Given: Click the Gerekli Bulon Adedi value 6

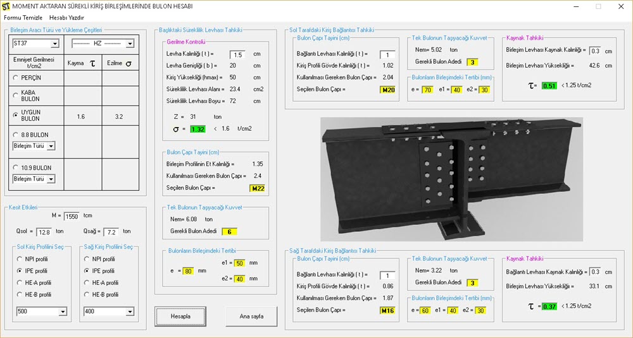Looking at the screenshot, I should [x=229, y=232].
